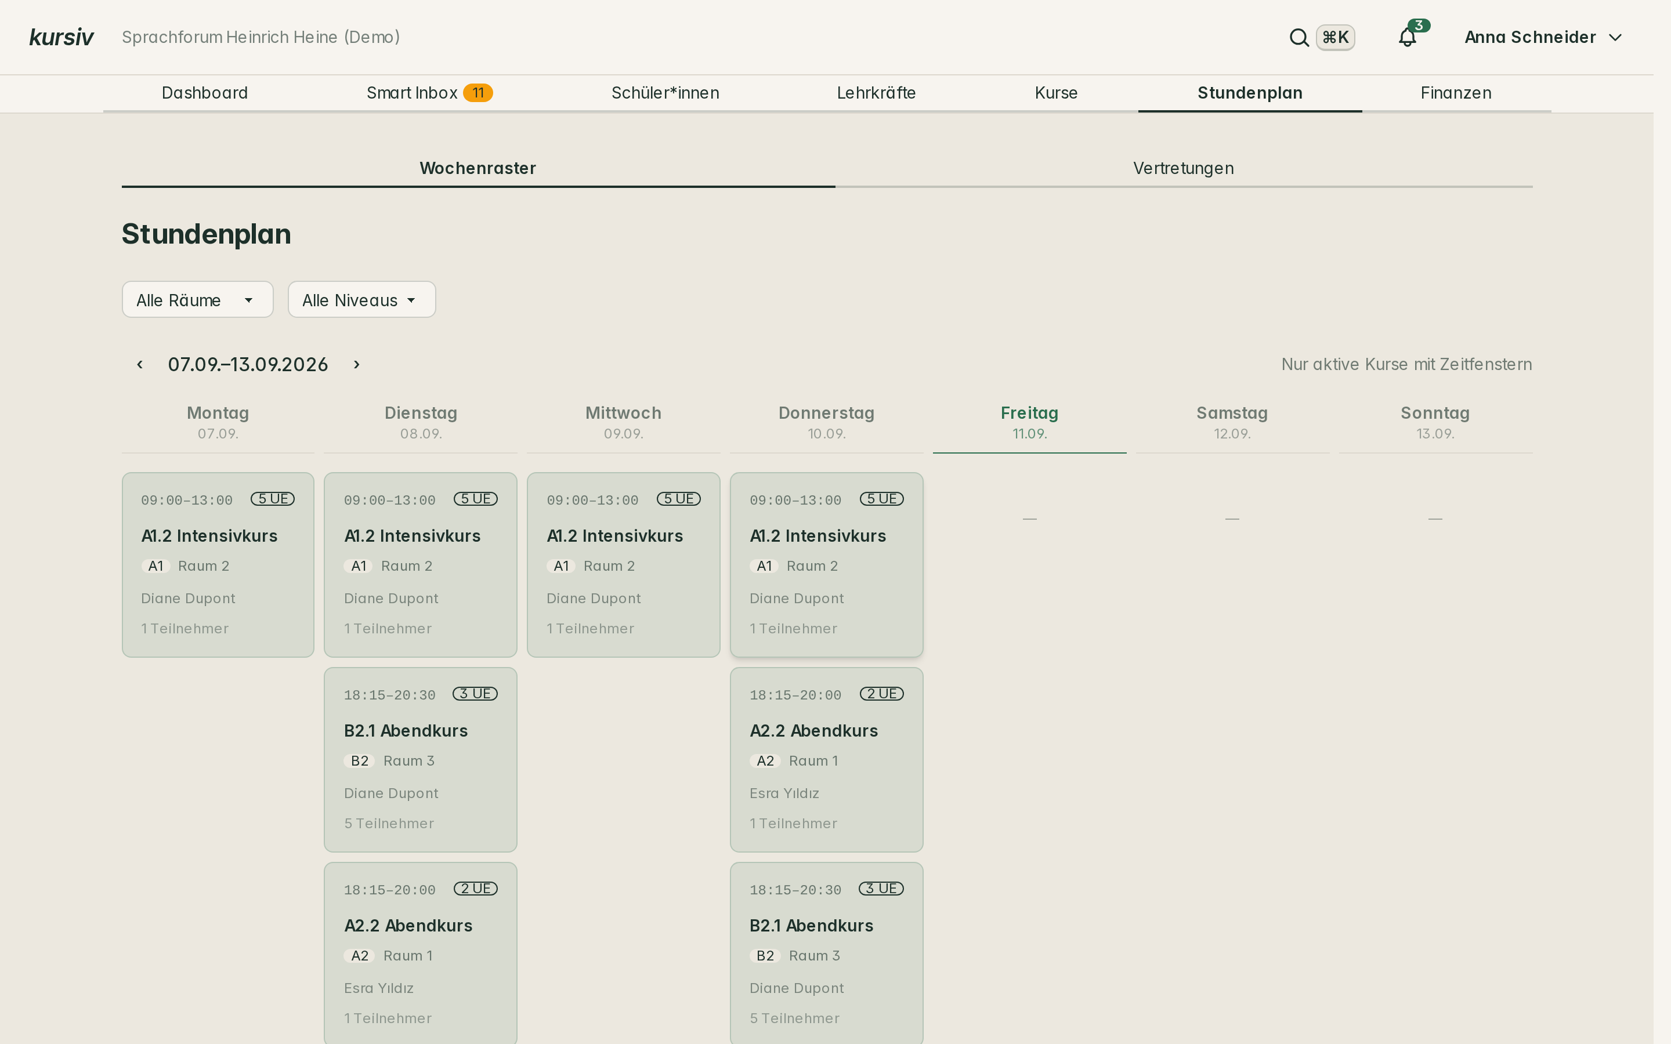1671x1044 pixels.
Task: Click the kursiv logo
Action: tap(62, 37)
